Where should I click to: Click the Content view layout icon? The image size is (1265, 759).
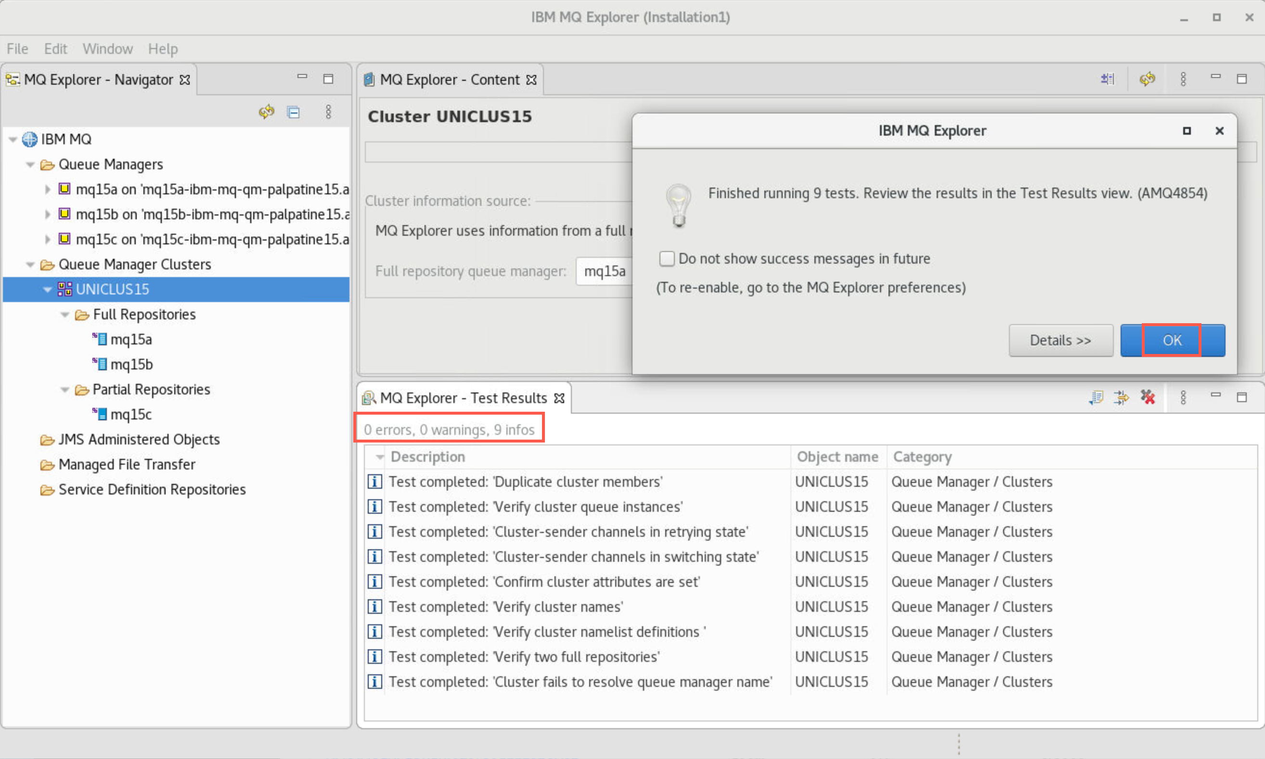(x=1108, y=79)
